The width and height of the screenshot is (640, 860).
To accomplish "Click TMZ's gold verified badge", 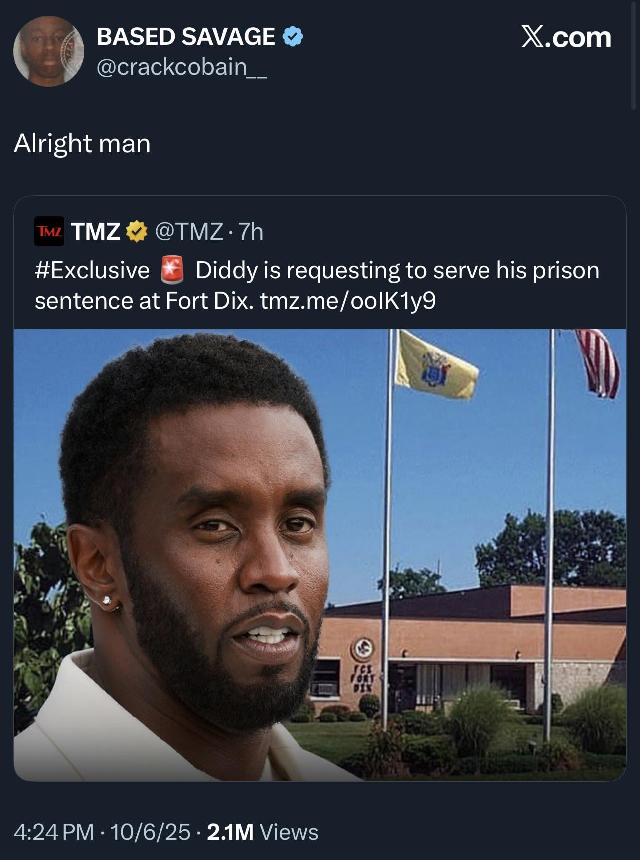I will tap(136, 232).
